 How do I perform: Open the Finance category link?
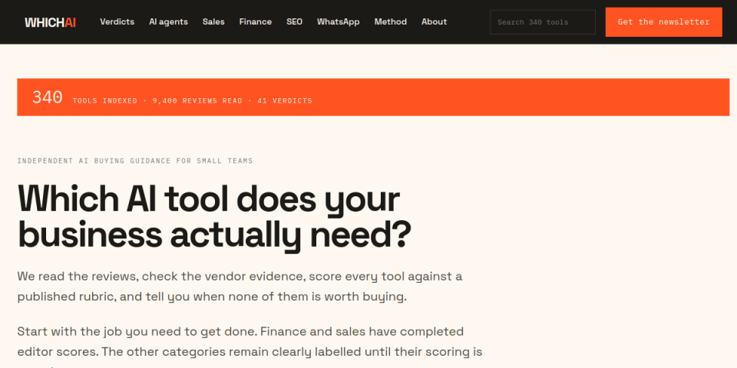[x=255, y=21]
